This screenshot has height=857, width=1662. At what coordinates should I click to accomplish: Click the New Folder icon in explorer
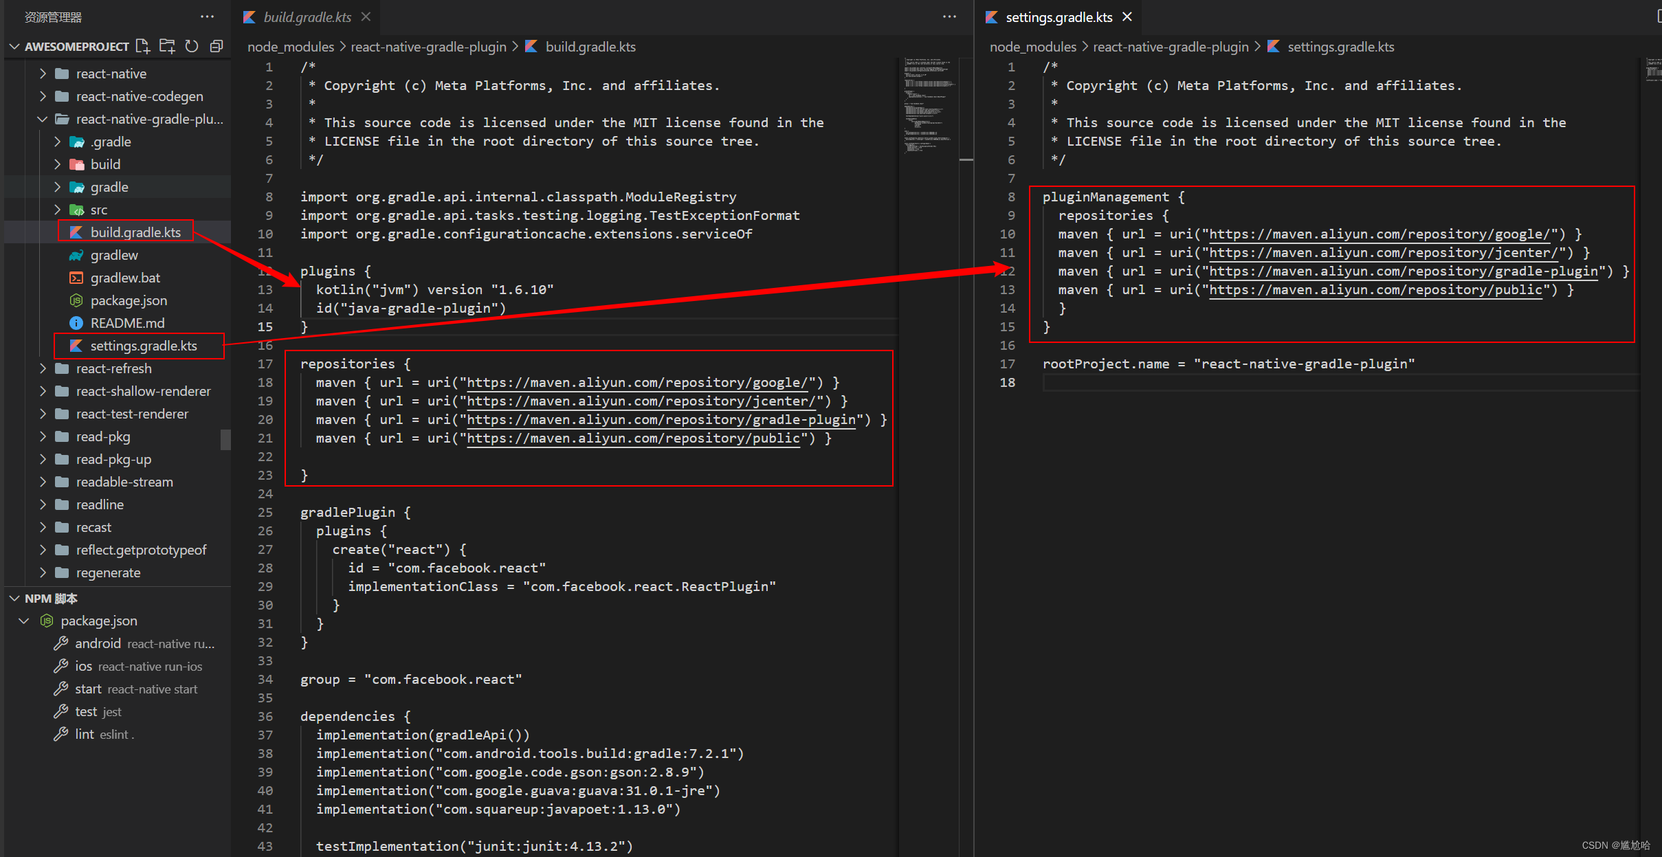click(167, 46)
